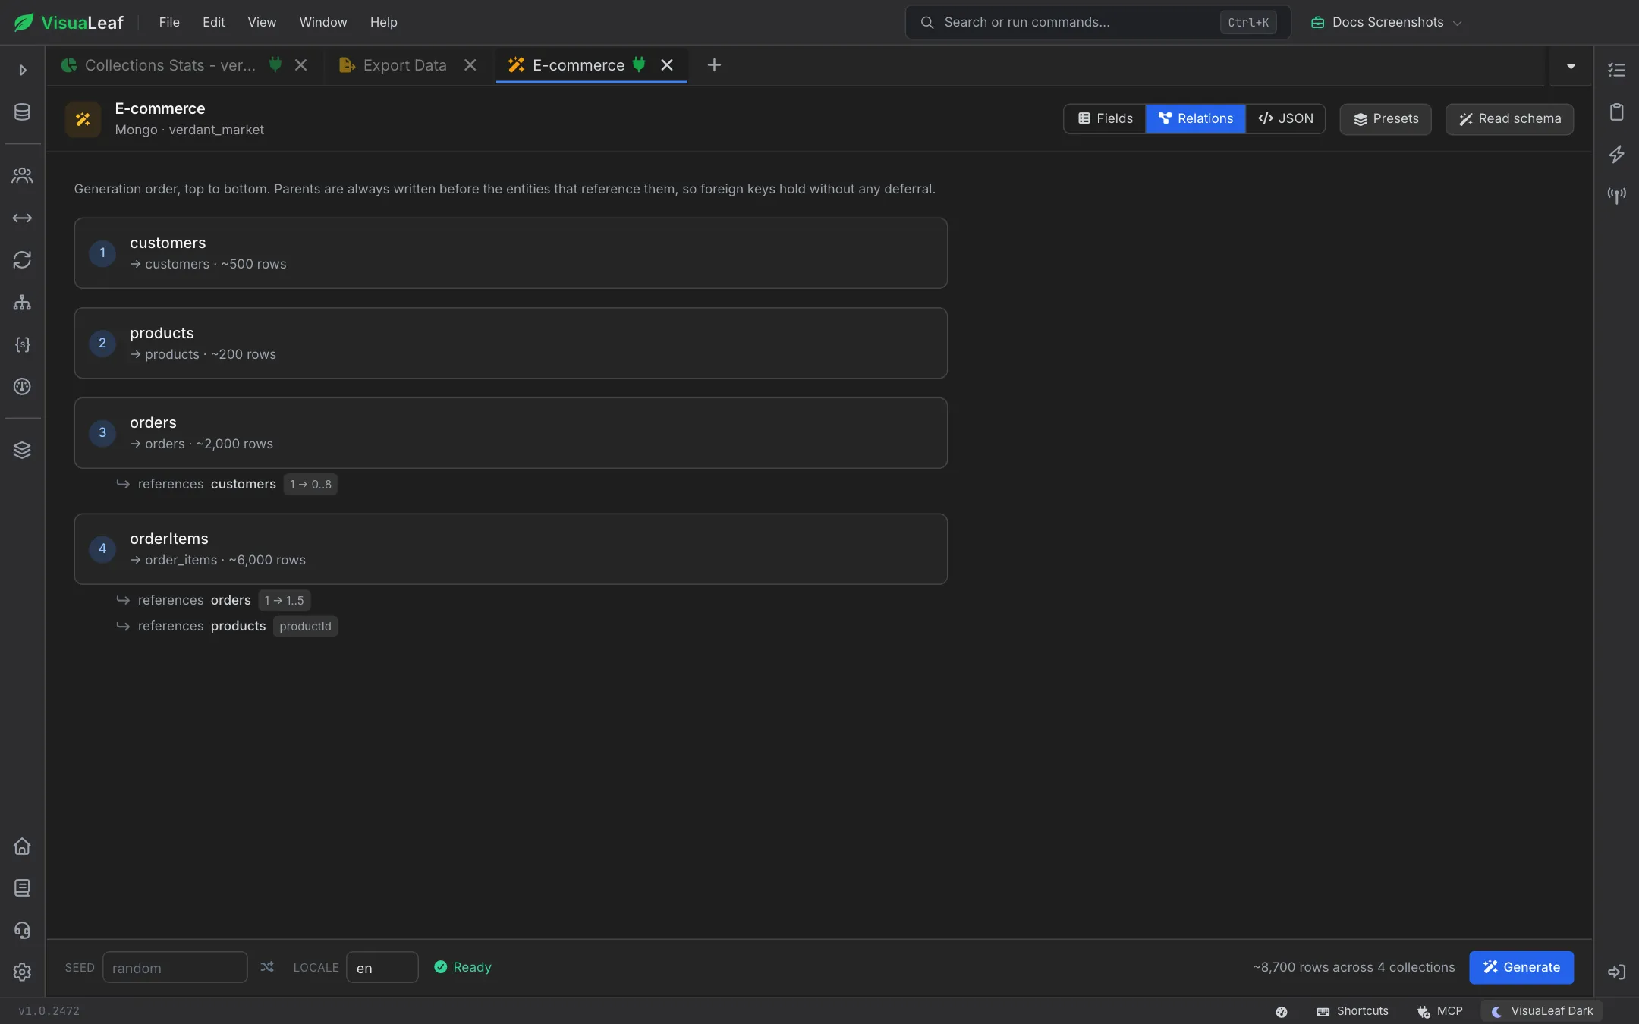The width and height of the screenshot is (1639, 1024).
Task: Open the File menu
Action: coord(169,22)
